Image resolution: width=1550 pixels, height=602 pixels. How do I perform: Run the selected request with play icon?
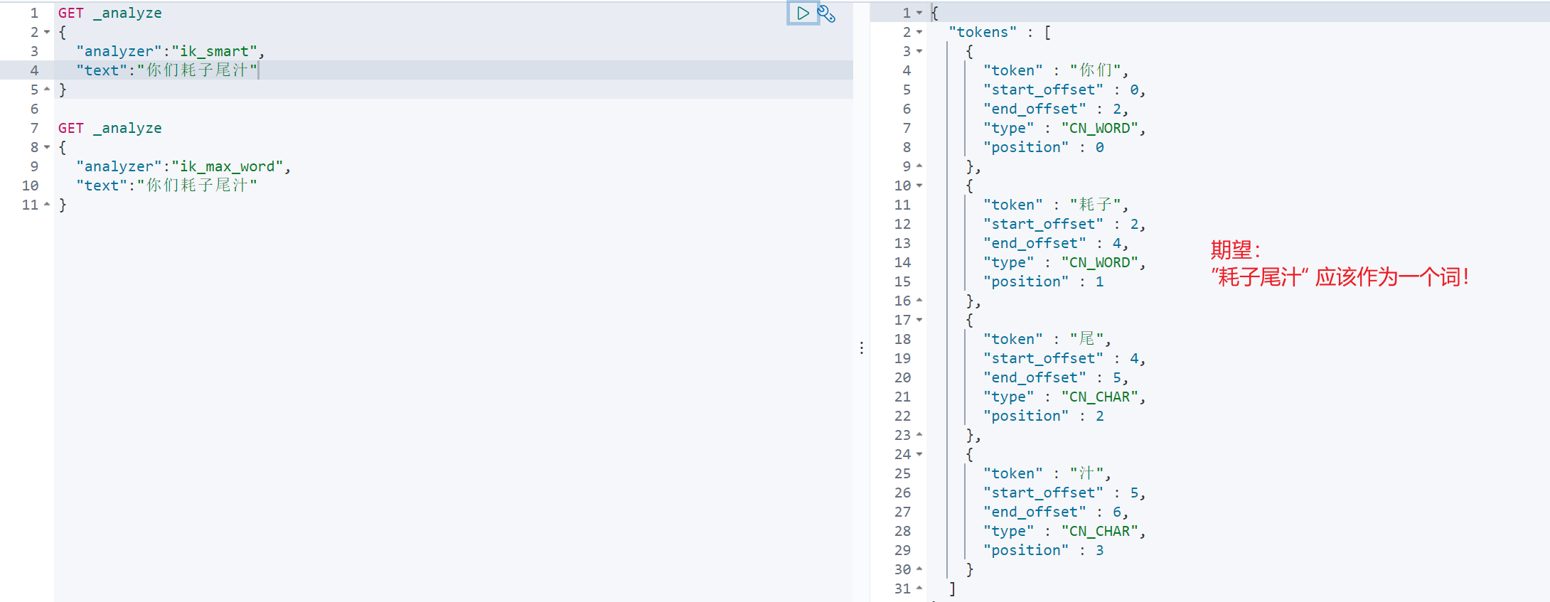[x=803, y=13]
